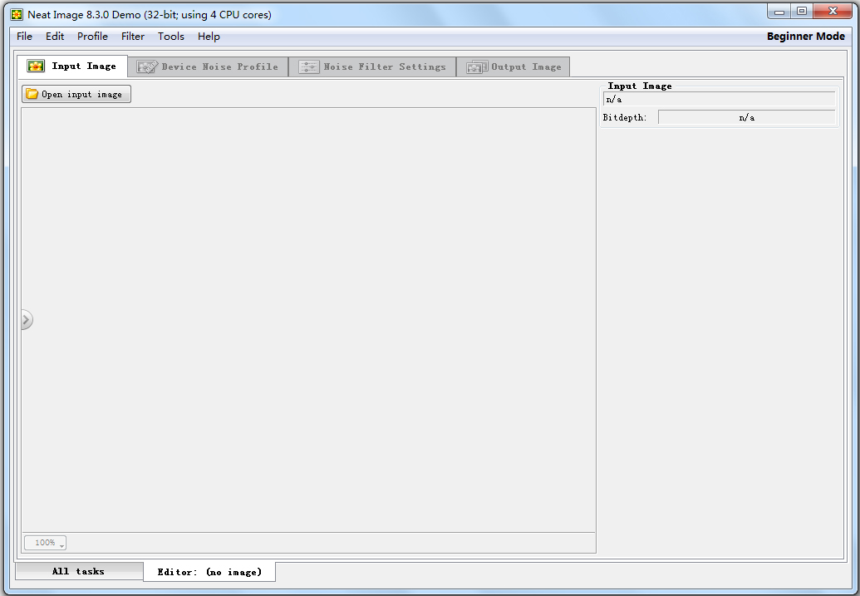The width and height of the screenshot is (860, 596).
Task: Click the Noise Filter Settings sliders icon
Action: pos(308,67)
